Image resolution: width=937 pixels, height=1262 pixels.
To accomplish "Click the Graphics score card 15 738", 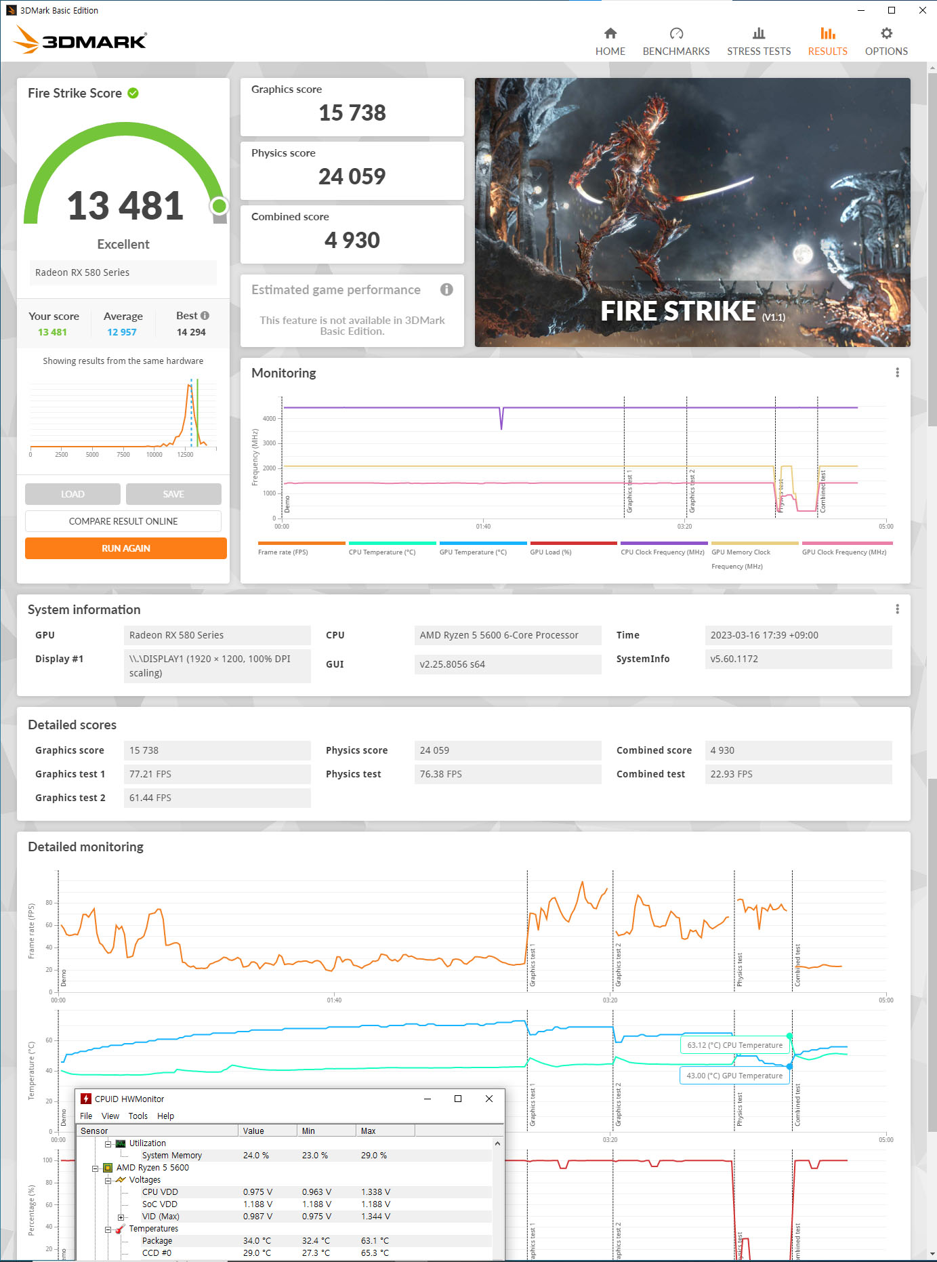I will 352,107.
